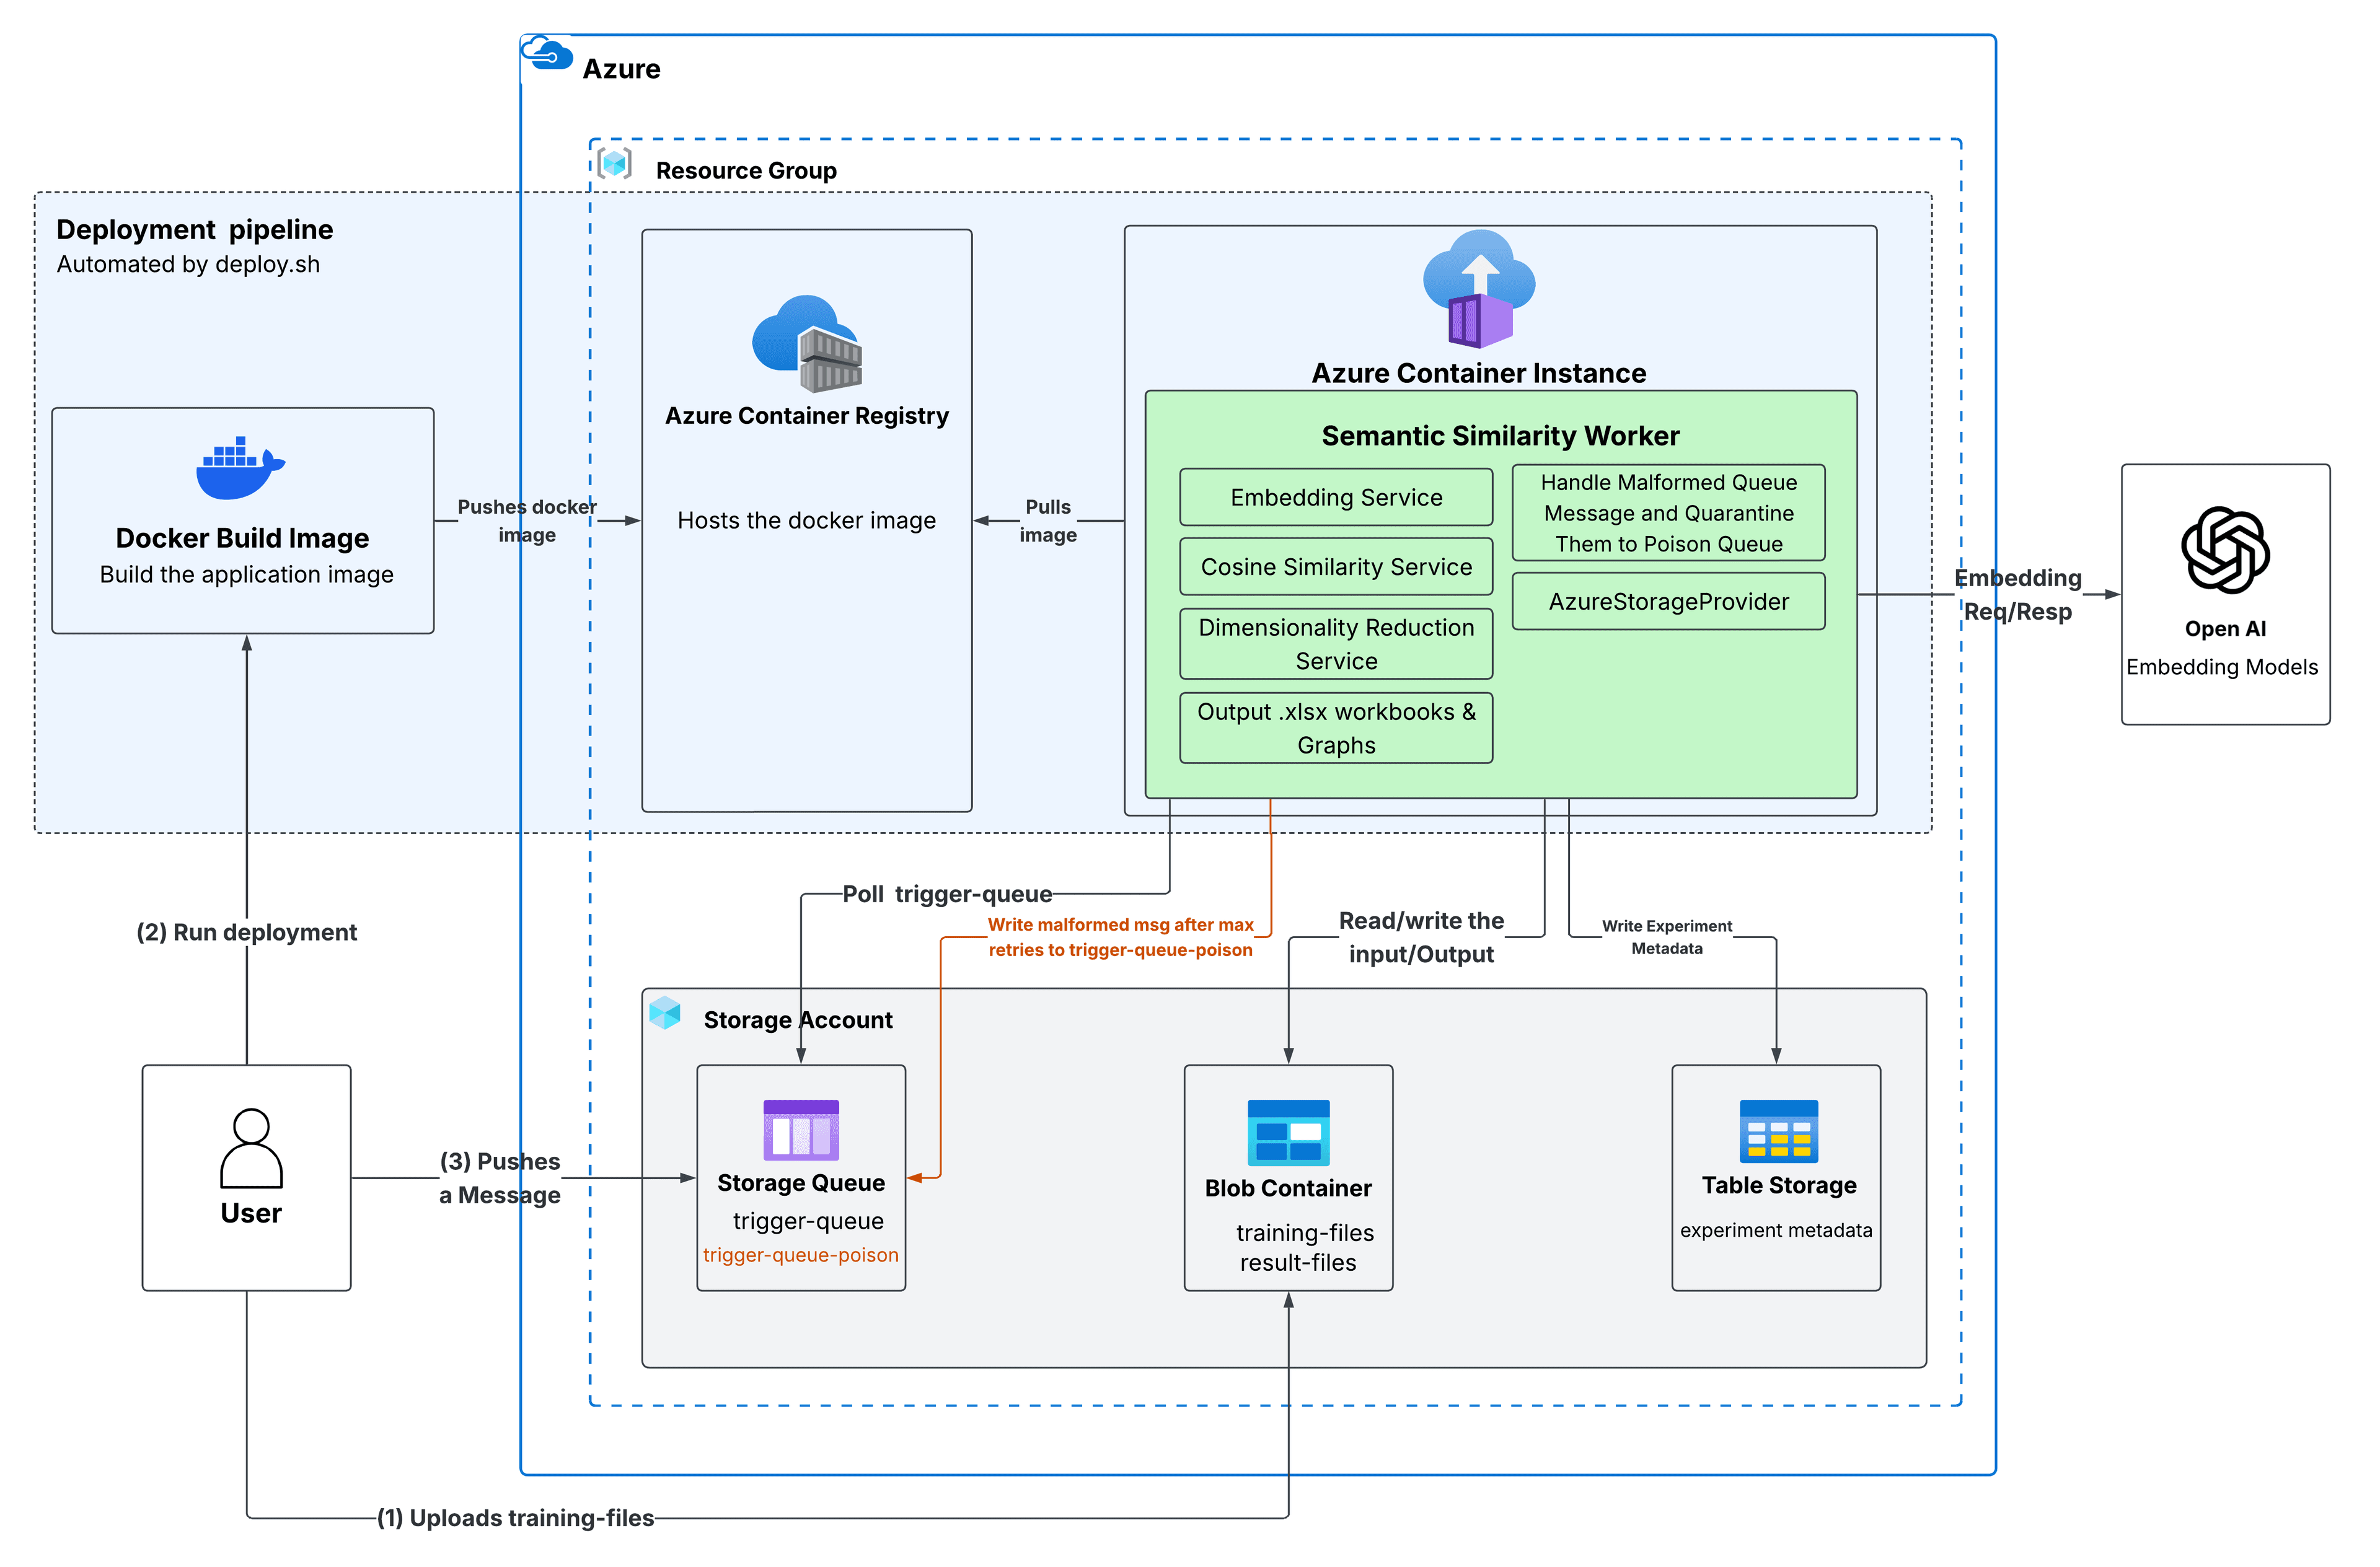Click the Azure group label
Viewport: 2380px width, 1567px height.
point(621,69)
